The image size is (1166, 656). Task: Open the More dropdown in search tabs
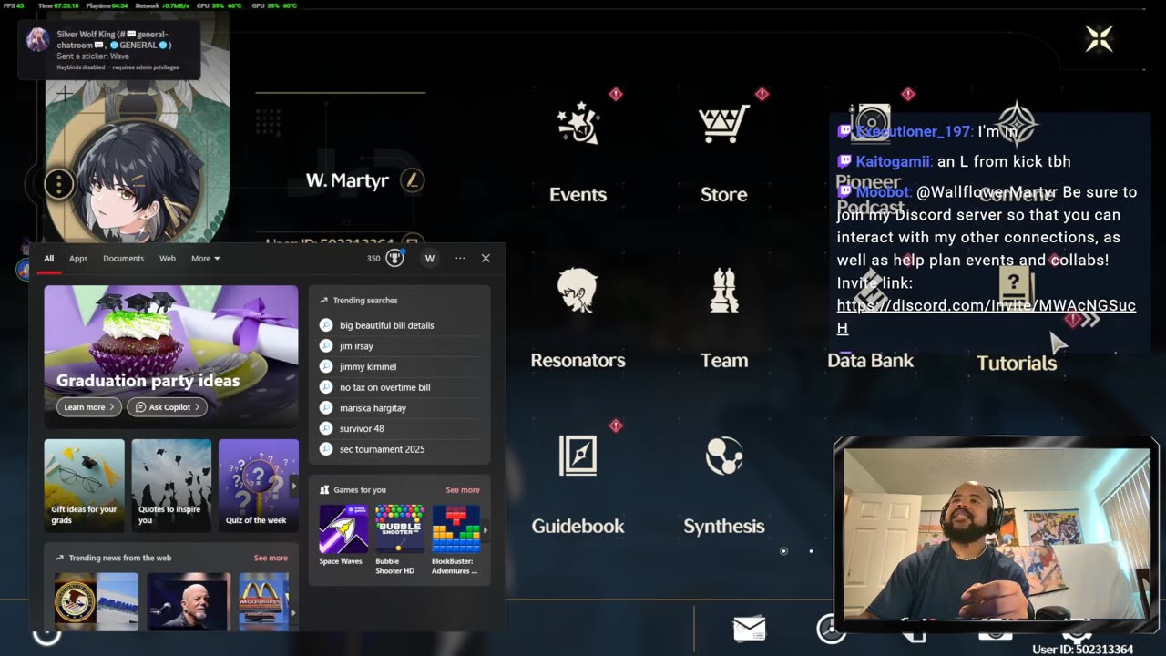pos(205,258)
